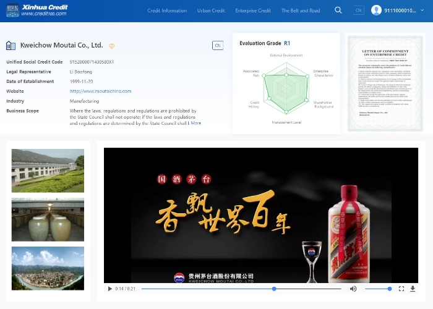Open the factory building photo thumbnail

click(x=48, y=171)
